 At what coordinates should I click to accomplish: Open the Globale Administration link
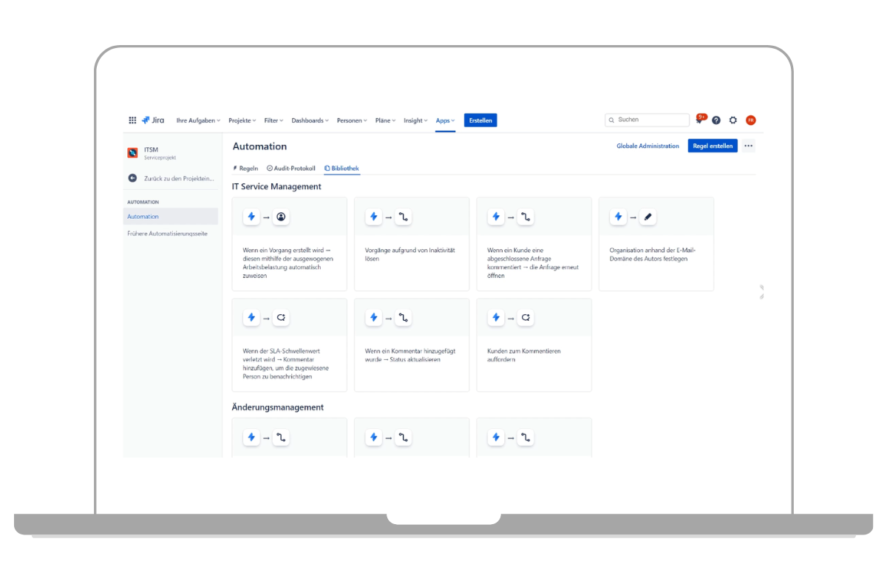(x=648, y=146)
